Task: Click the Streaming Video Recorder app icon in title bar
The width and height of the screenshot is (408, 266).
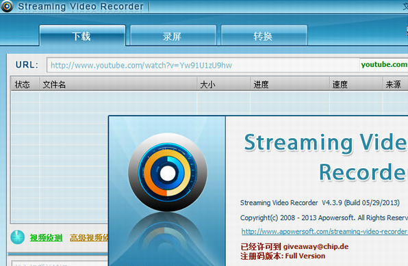Action: tap(7, 6)
